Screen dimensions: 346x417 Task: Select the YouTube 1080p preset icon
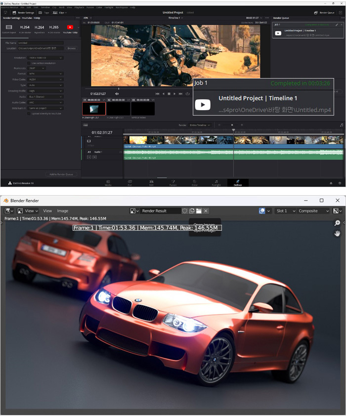70,27
